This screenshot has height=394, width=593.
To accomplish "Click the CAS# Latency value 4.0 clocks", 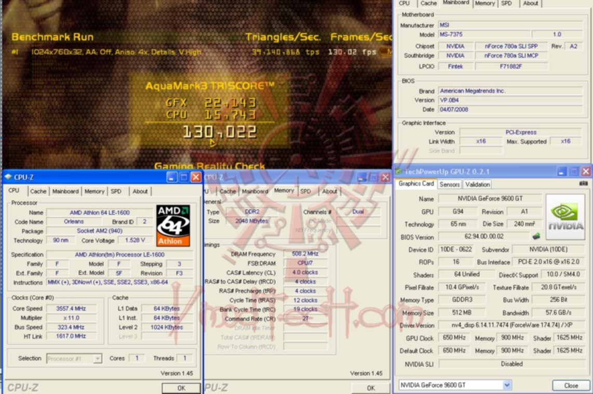I will pos(305,272).
